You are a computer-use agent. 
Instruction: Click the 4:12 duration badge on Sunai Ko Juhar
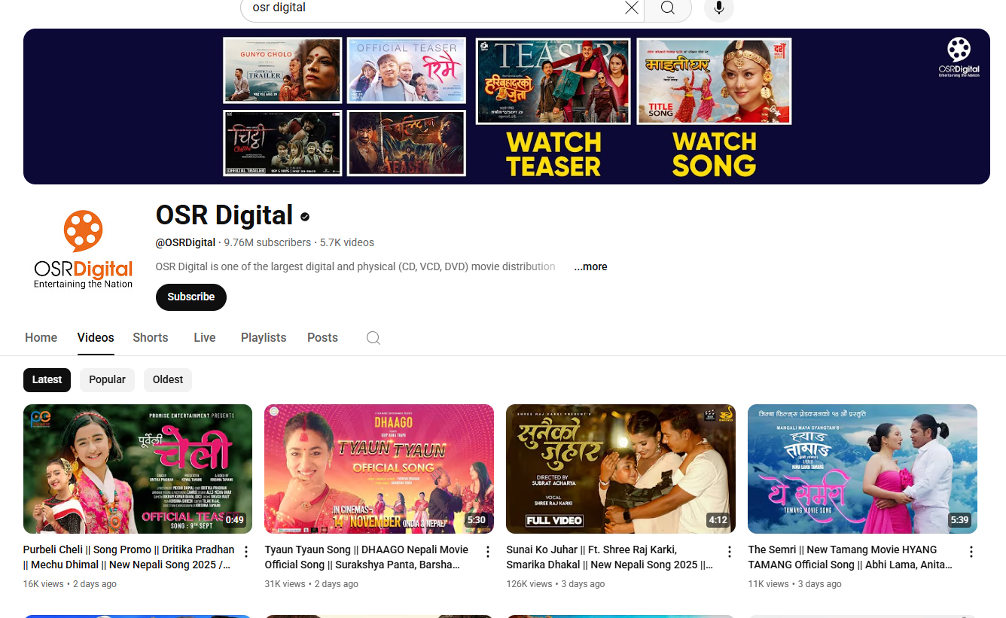point(718,520)
